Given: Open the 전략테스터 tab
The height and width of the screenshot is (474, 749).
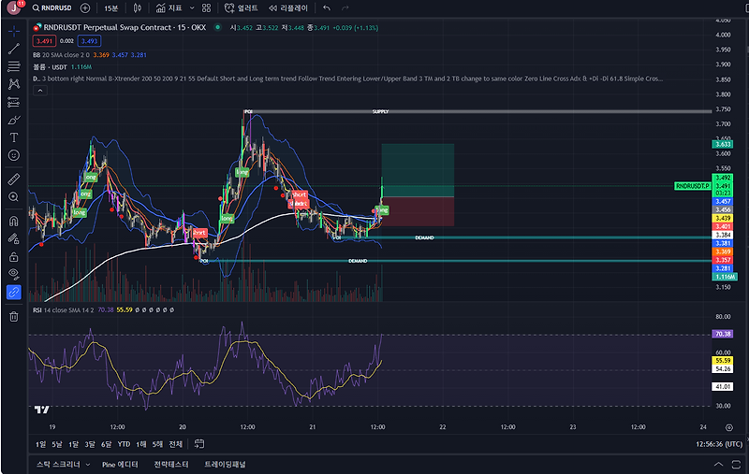Looking at the screenshot, I should coord(171,465).
